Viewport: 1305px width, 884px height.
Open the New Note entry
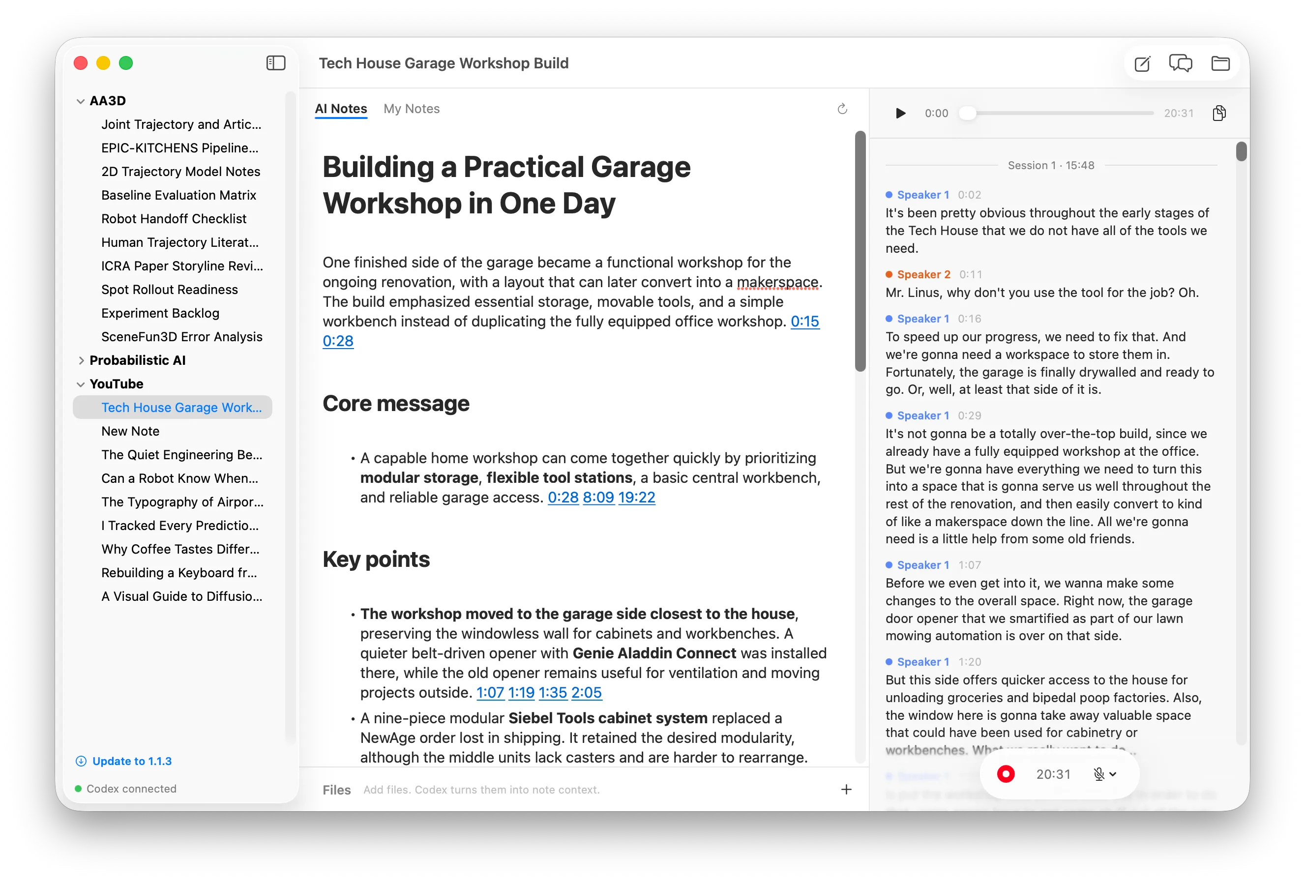(x=130, y=431)
